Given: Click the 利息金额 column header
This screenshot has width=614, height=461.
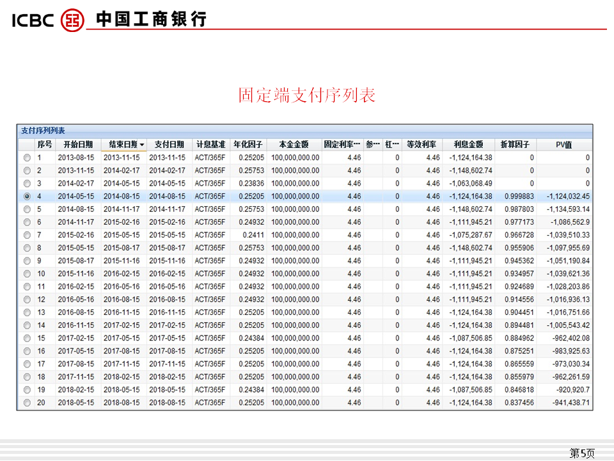Looking at the screenshot, I should [468, 145].
